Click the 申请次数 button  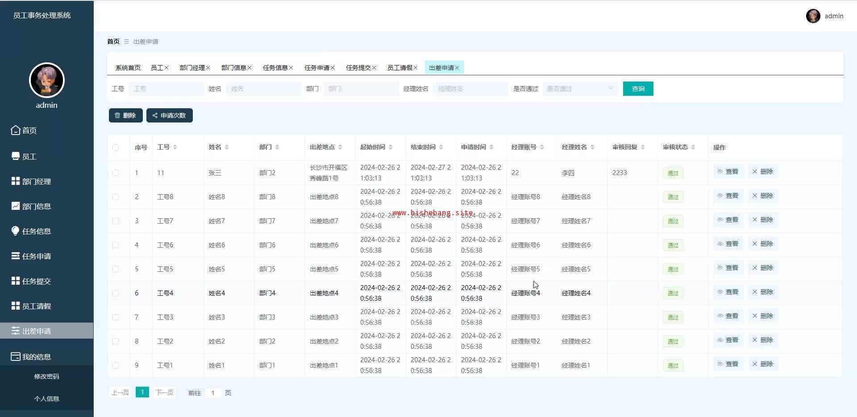point(169,115)
